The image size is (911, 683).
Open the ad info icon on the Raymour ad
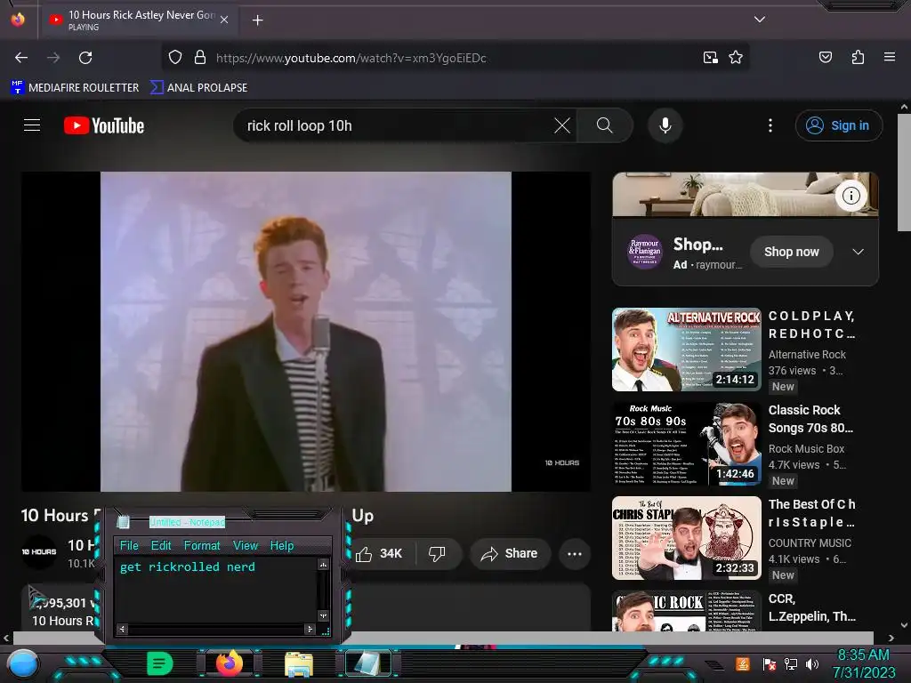[851, 196]
